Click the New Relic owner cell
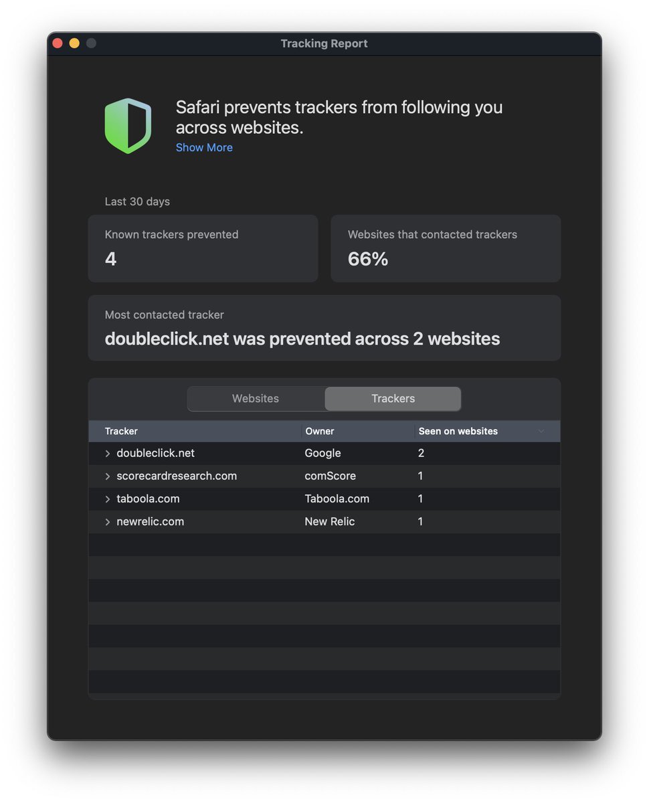Viewport: 649px width, 803px height. click(329, 522)
